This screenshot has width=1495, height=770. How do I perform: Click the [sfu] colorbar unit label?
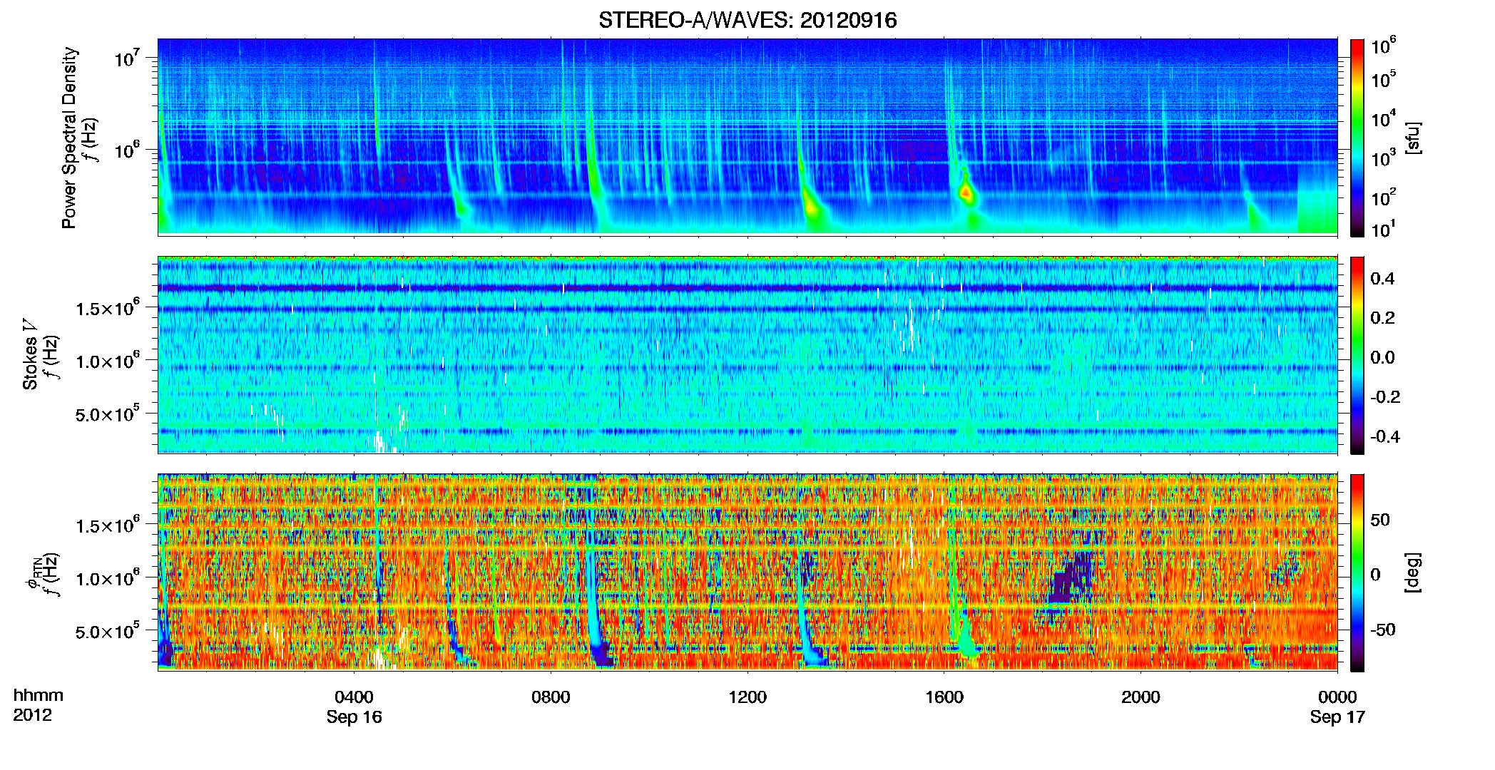coord(1413,138)
